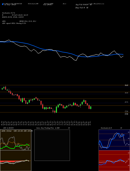Click the '(MGR) 13.6, 21.3, 28.1' values
This screenshot has height=171, width=130.
(x=28, y=21)
